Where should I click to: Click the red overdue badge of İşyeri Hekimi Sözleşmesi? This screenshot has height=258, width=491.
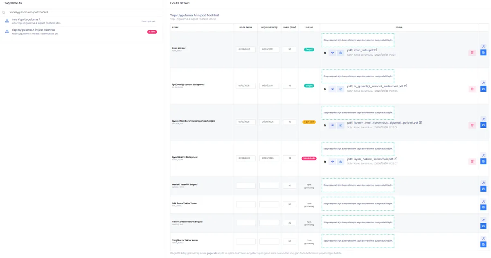click(x=309, y=158)
